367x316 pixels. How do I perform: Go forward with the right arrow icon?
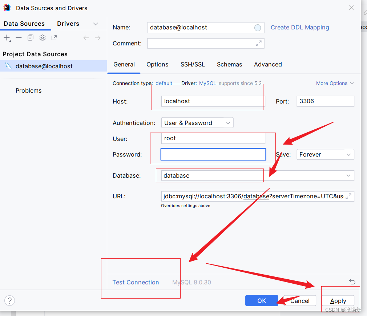click(x=98, y=38)
